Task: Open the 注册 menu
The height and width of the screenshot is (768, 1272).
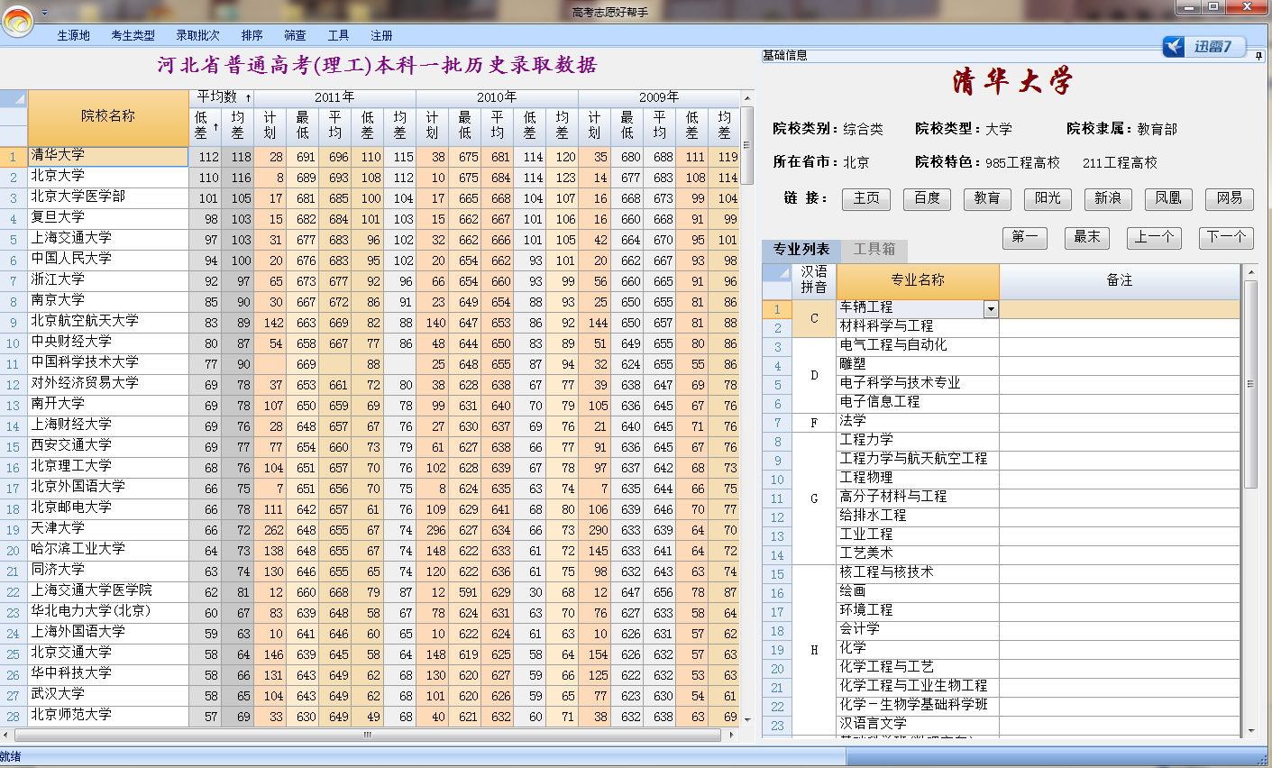Action: pos(382,35)
